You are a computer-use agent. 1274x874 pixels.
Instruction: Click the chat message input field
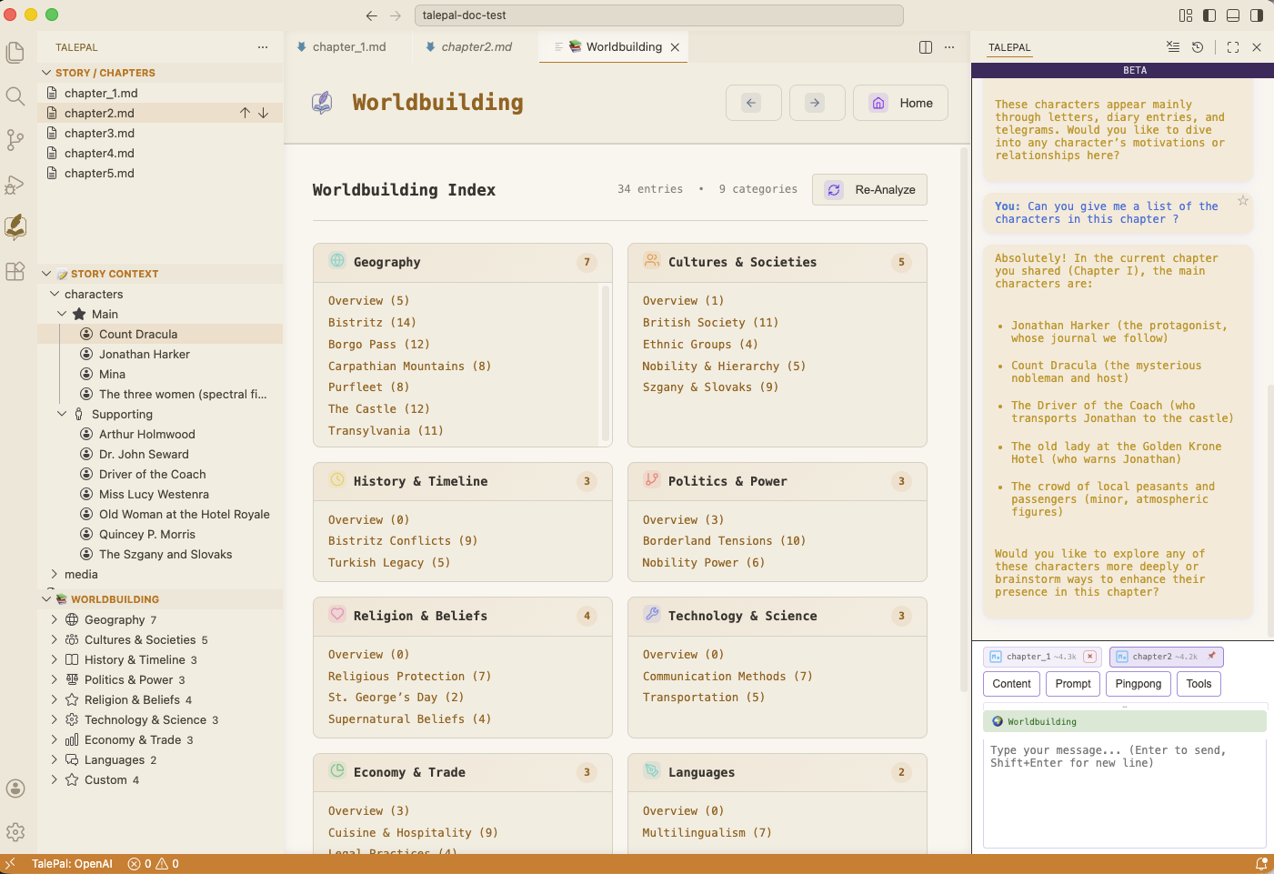1124,793
